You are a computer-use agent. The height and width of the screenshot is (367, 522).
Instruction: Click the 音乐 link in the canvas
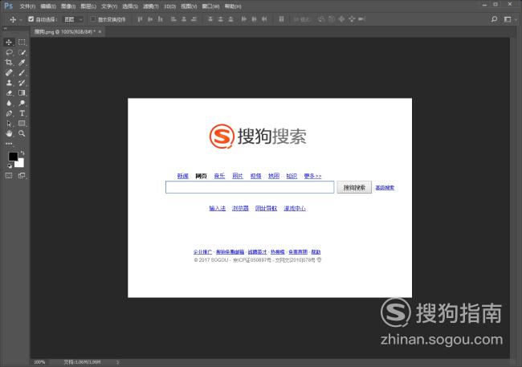(x=219, y=176)
